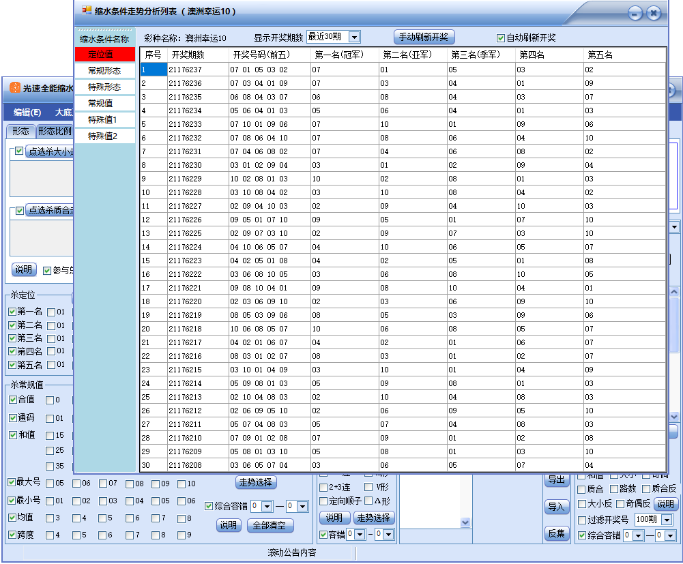Expand the 100期 period dropdown
This screenshot has width=683, height=564.
click(666, 520)
